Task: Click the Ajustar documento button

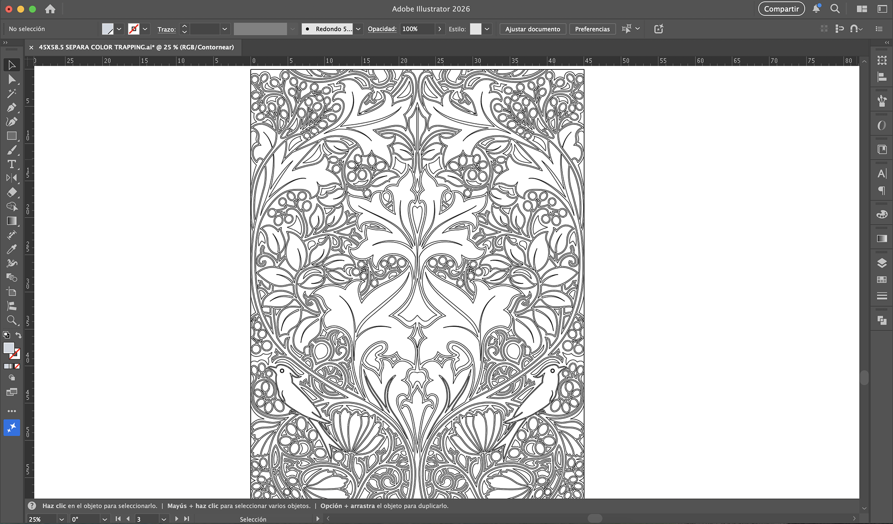Action: [533, 29]
